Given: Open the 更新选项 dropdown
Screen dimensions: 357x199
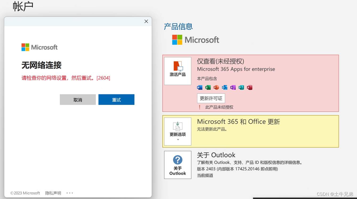Looking at the screenshot, I should coord(178,131).
